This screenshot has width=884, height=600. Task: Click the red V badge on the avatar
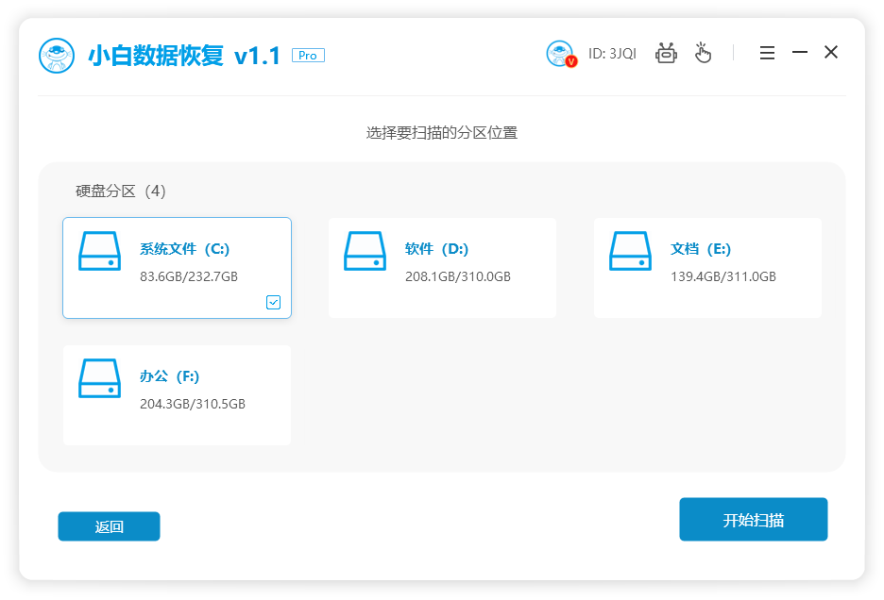[571, 64]
